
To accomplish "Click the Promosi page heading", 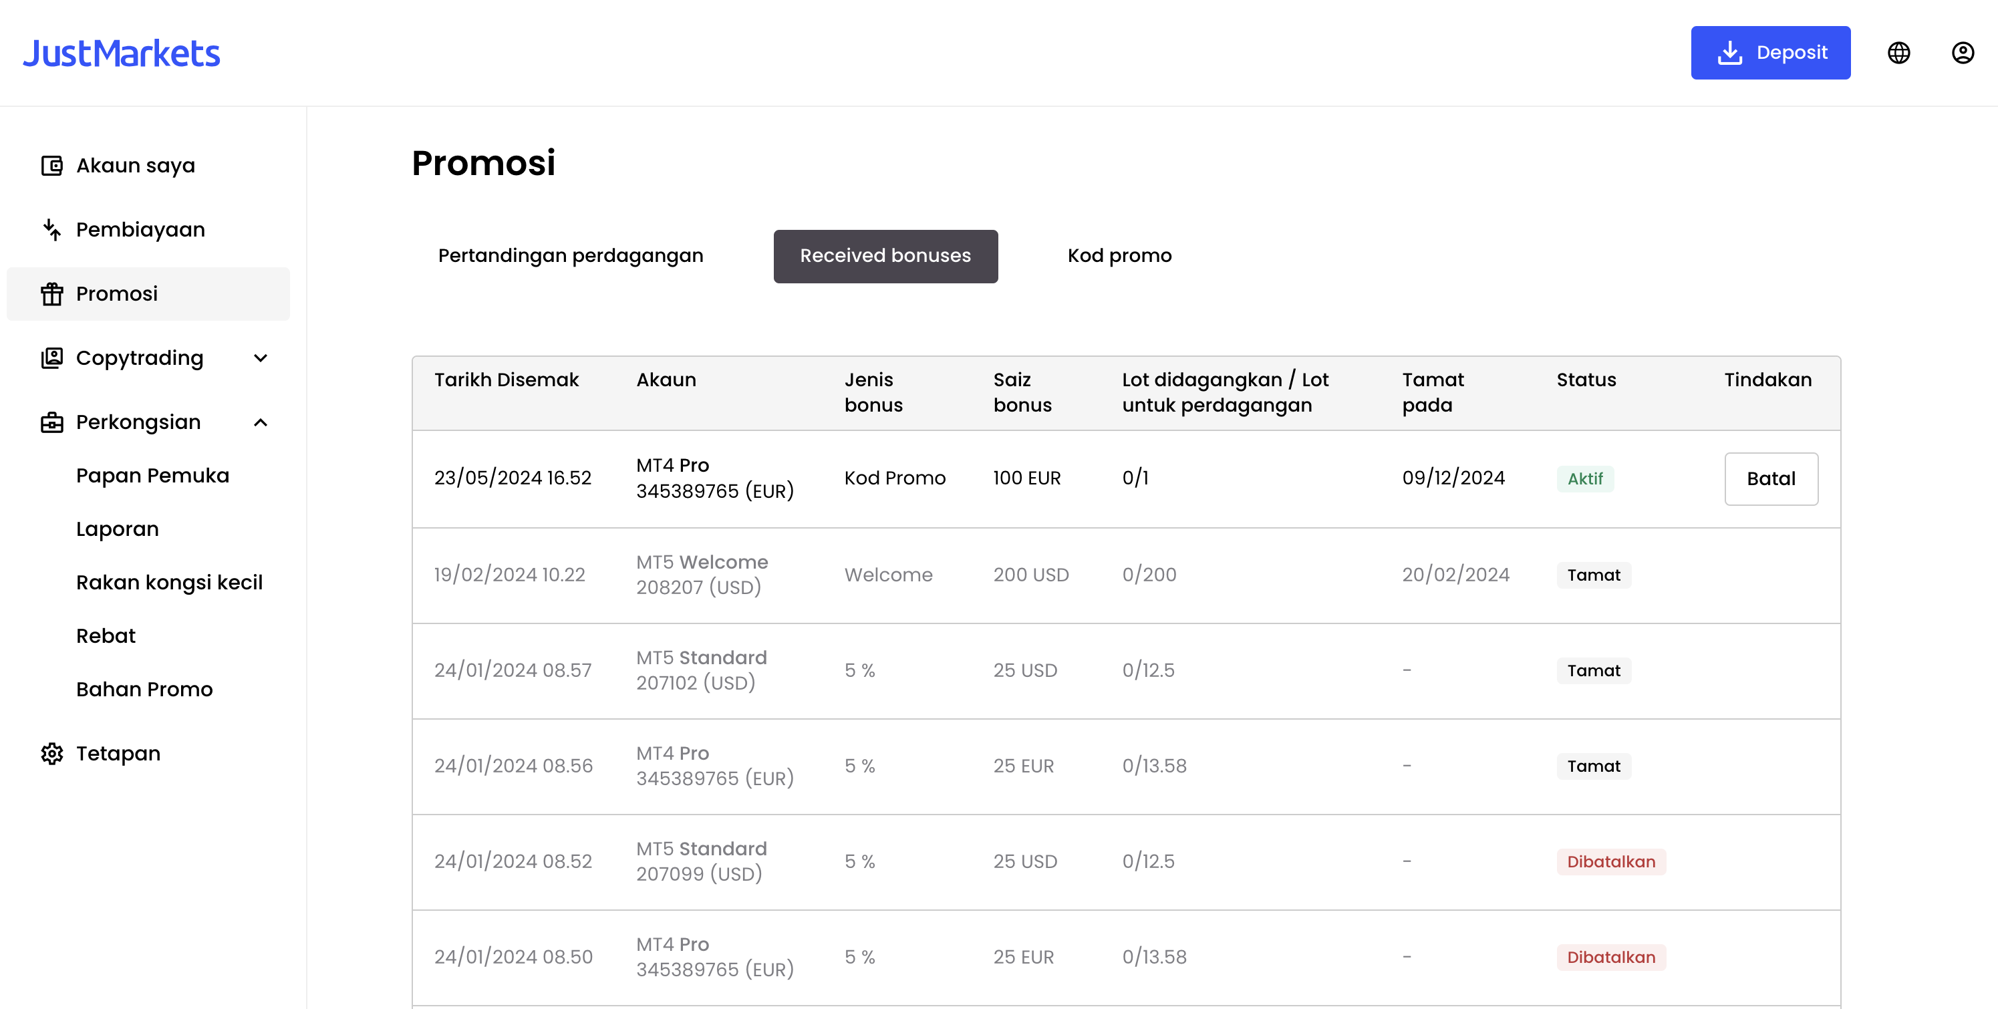I will pos(483,164).
